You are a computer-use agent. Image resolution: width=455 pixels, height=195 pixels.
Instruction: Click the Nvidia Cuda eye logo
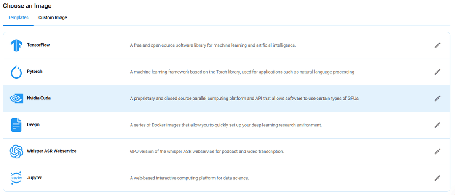click(x=16, y=99)
